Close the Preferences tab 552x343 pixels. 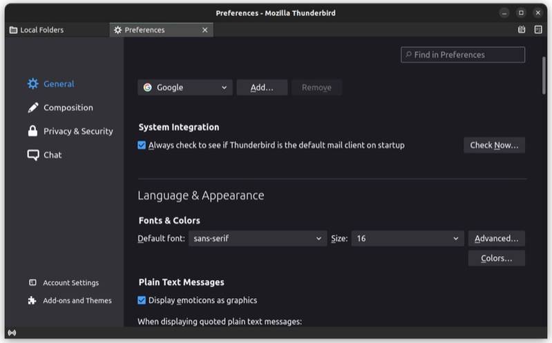pyautogui.click(x=204, y=30)
